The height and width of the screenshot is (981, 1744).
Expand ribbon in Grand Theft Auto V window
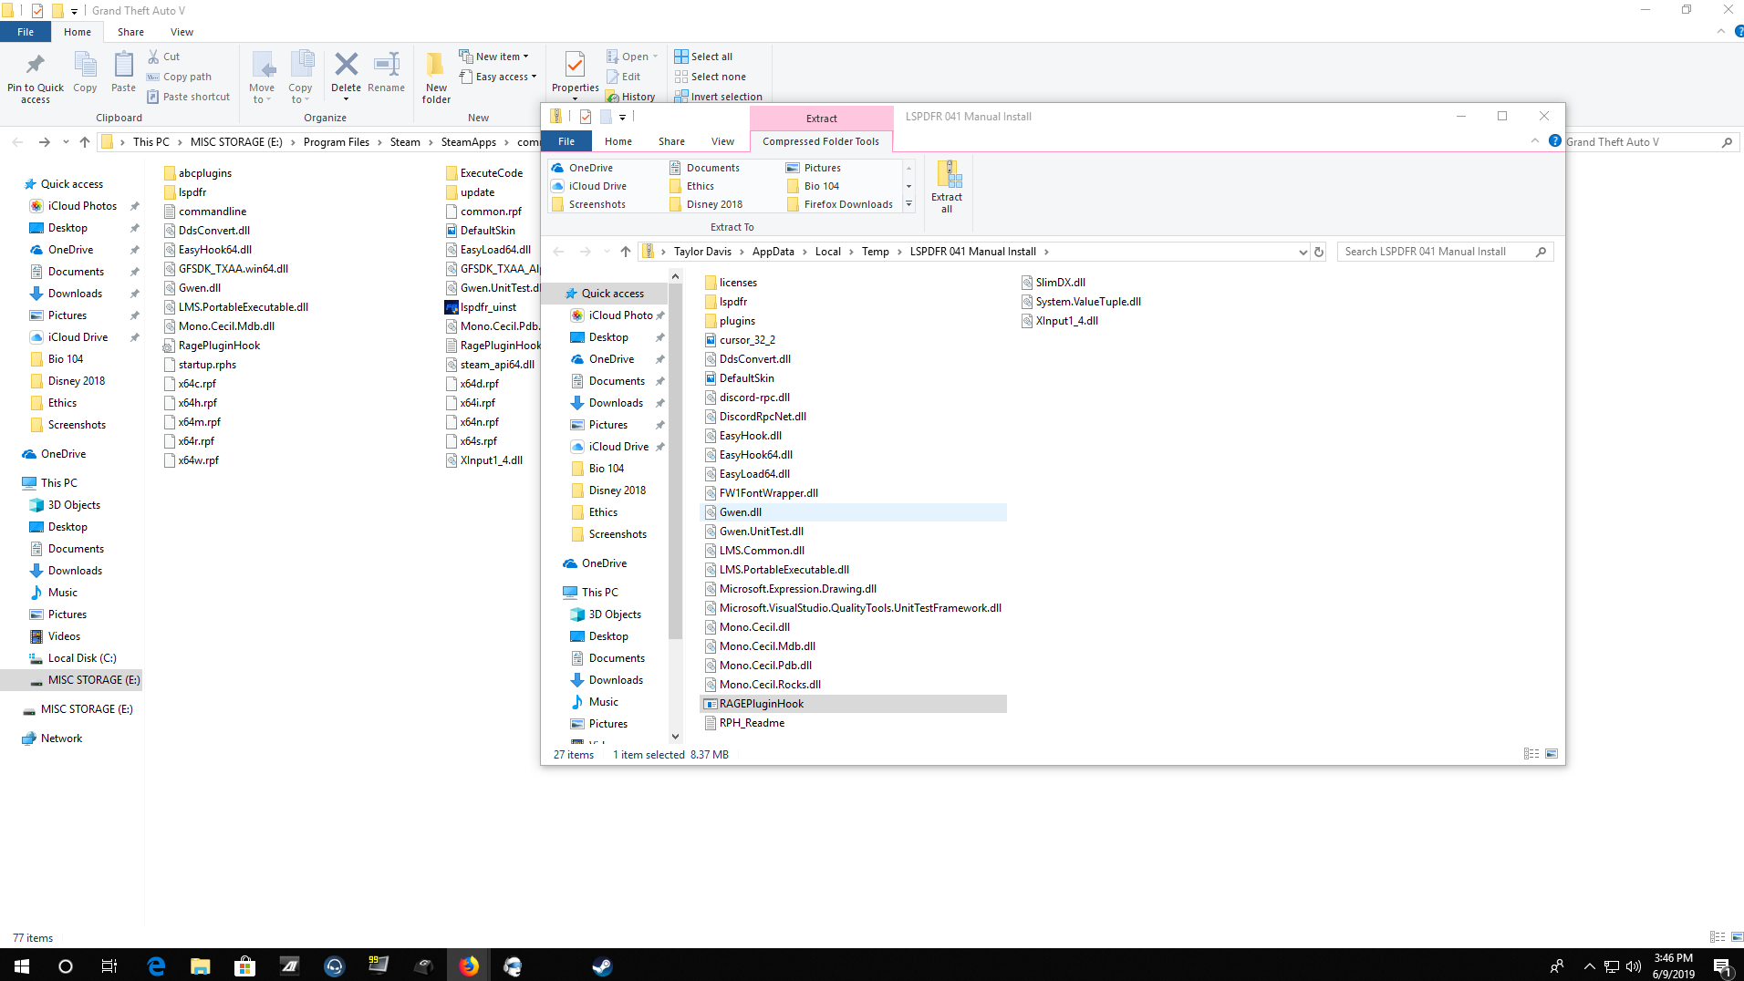point(1720,32)
